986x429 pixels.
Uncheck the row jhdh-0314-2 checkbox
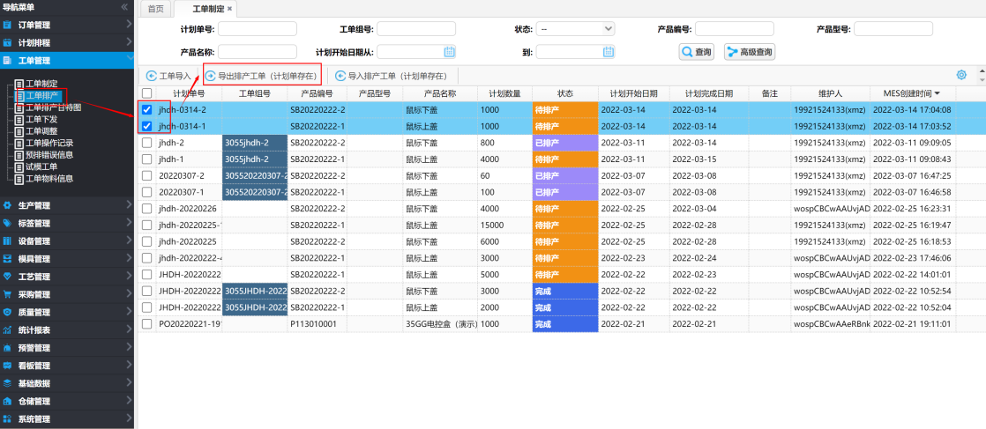coord(147,110)
